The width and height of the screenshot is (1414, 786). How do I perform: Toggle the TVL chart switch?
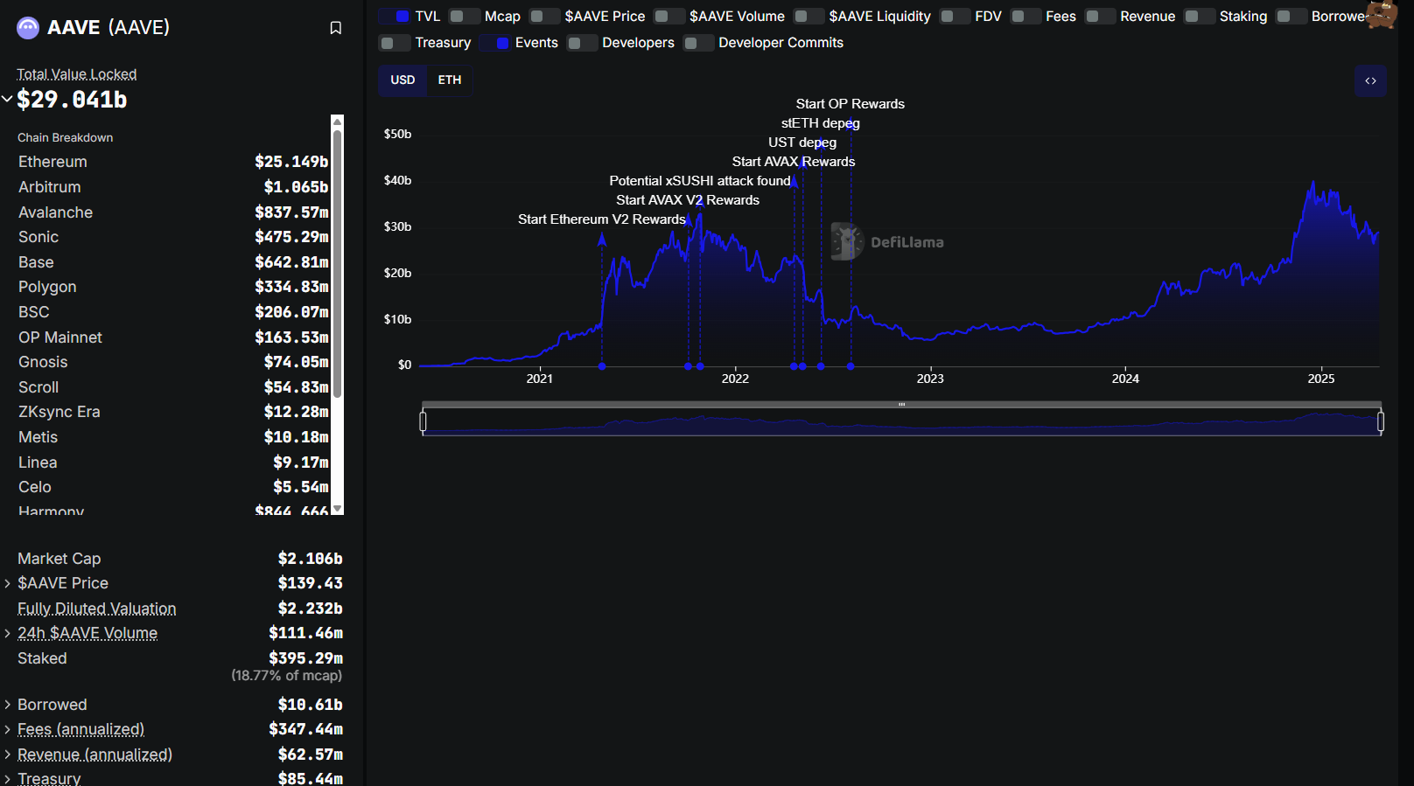click(395, 17)
